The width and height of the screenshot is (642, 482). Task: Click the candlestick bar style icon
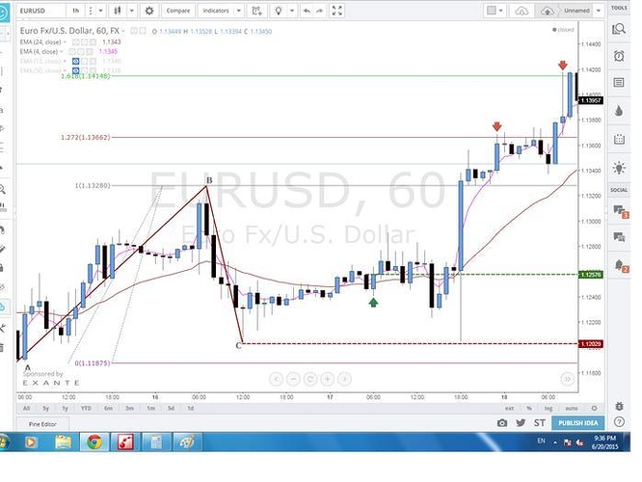[x=118, y=11]
